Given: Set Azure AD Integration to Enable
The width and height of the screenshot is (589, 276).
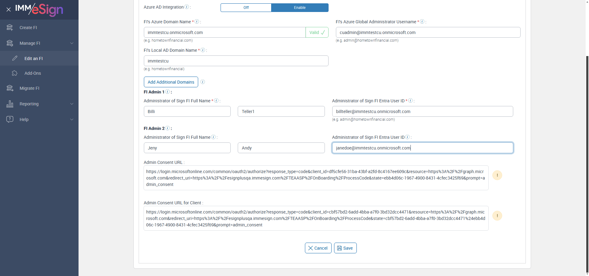Looking at the screenshot, I should 300,8.
